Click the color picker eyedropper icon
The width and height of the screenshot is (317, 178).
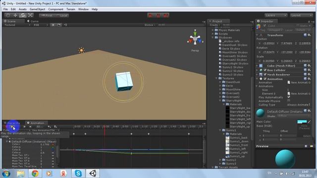click(x=309, y=122)
